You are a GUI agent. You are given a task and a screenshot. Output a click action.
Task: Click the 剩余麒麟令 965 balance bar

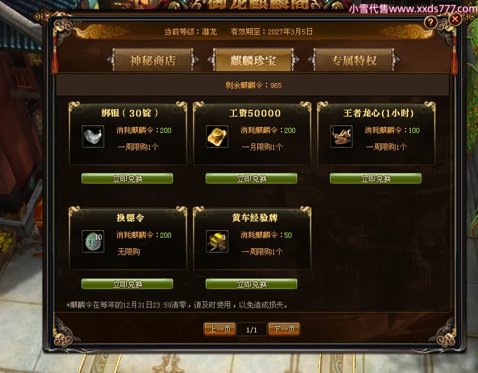point(252,85)
